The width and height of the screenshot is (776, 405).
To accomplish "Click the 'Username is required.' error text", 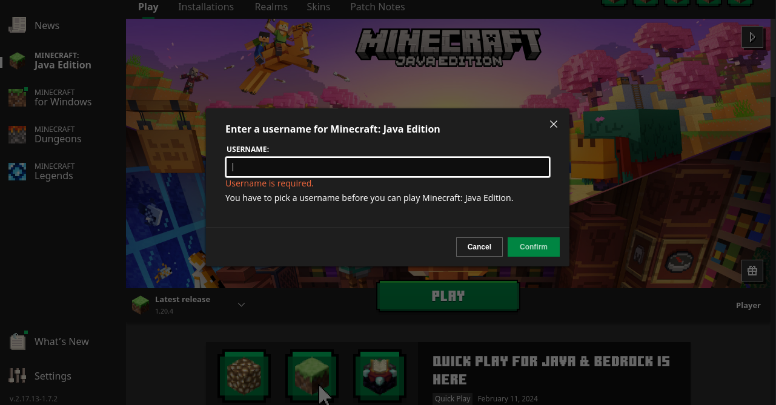I will tap(270, 183).
